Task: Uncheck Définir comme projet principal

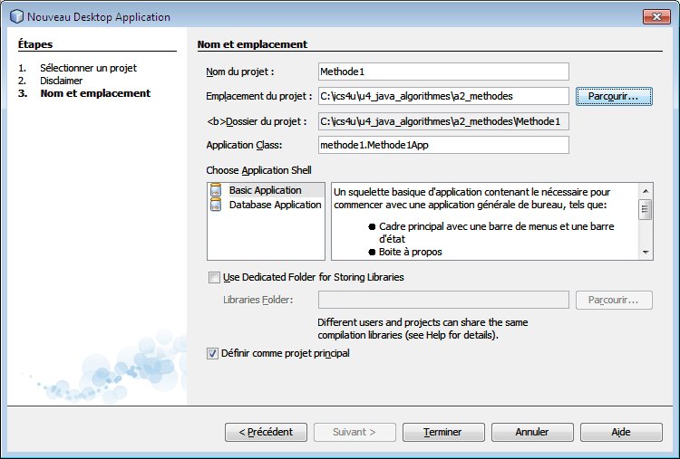Action: click(212, 353)
